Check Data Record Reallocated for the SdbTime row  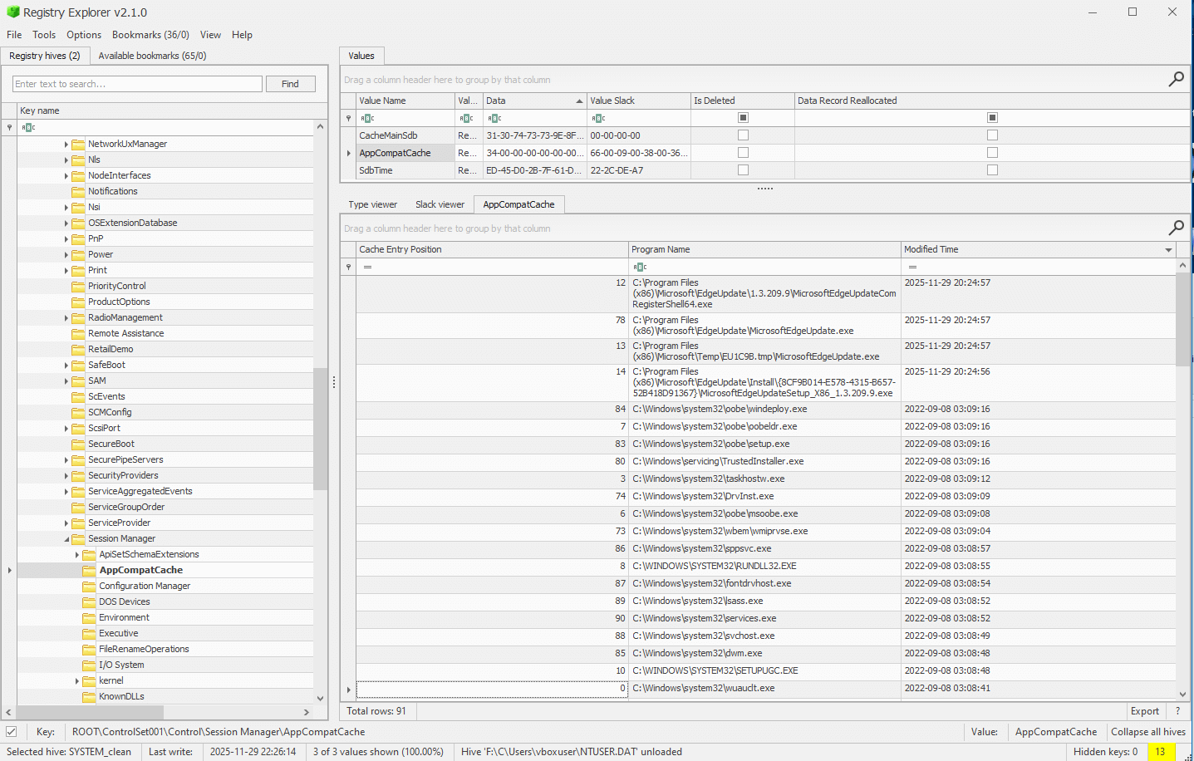coord(992,169)
